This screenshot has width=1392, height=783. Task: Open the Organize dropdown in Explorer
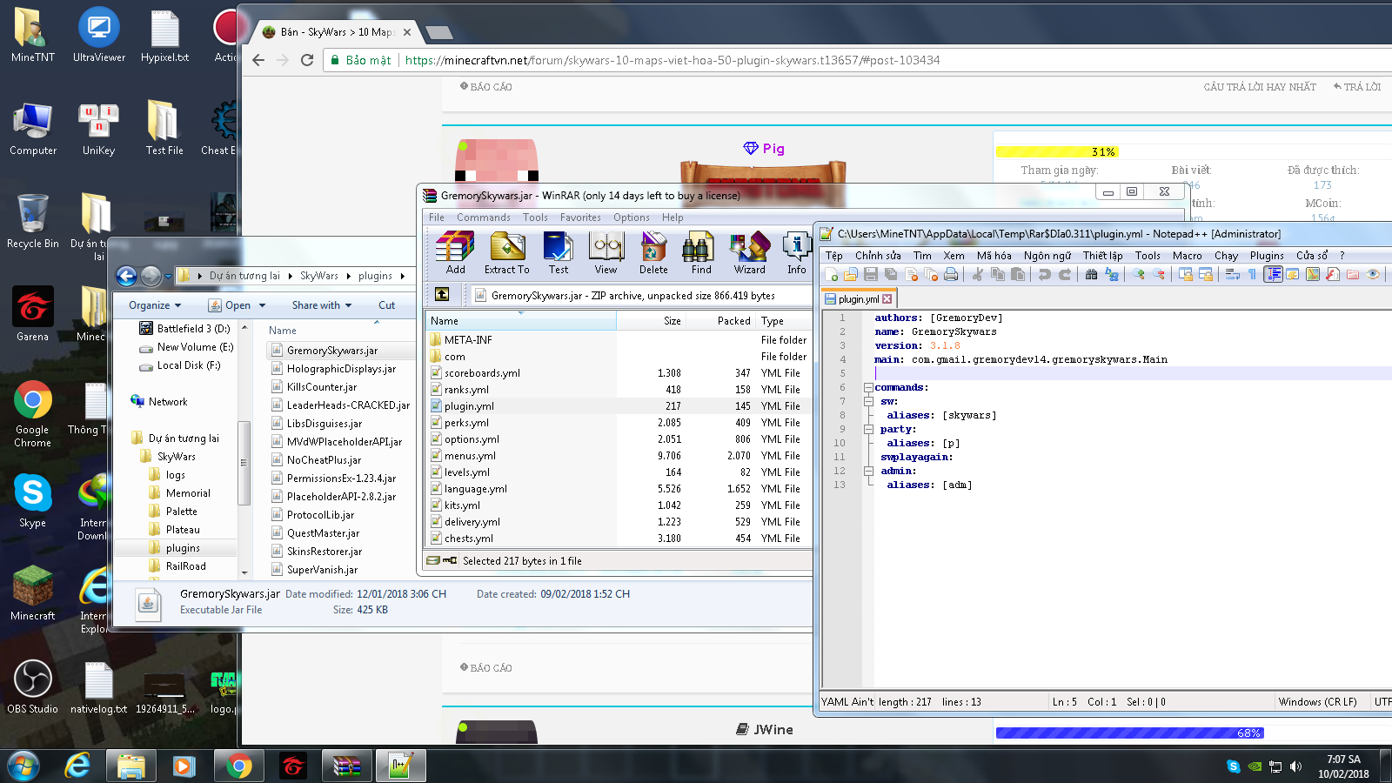155,305
